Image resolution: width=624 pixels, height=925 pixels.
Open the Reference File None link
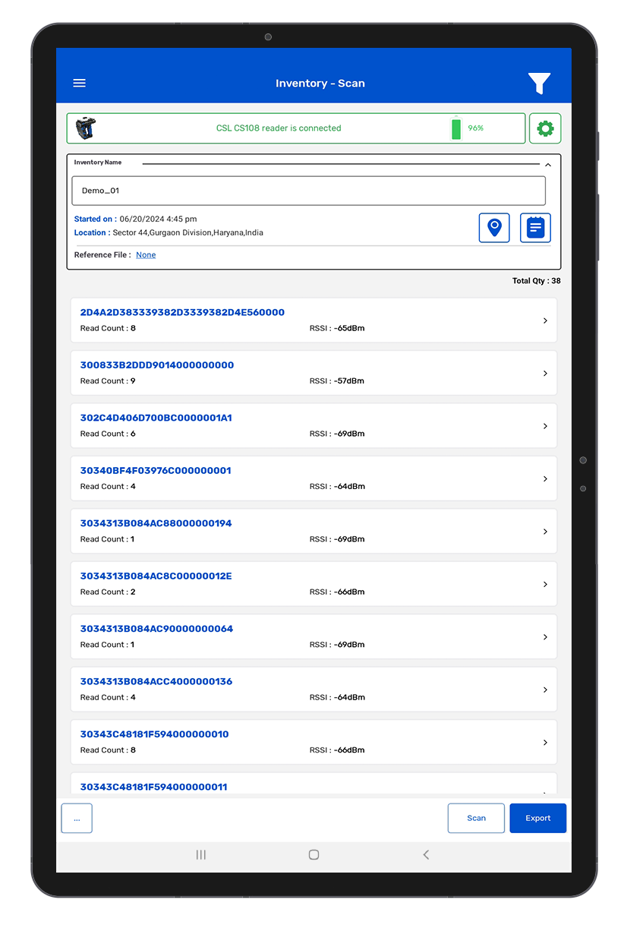click(146, 255)
